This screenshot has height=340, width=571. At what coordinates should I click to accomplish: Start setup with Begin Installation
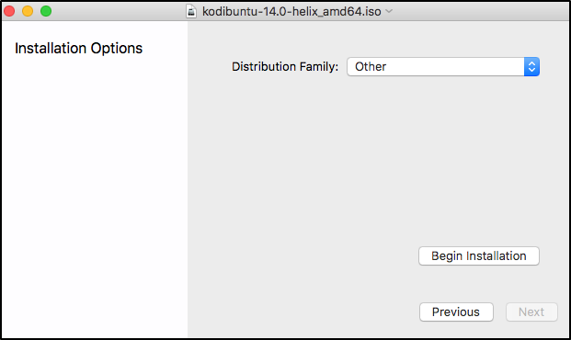coord(479,255)
